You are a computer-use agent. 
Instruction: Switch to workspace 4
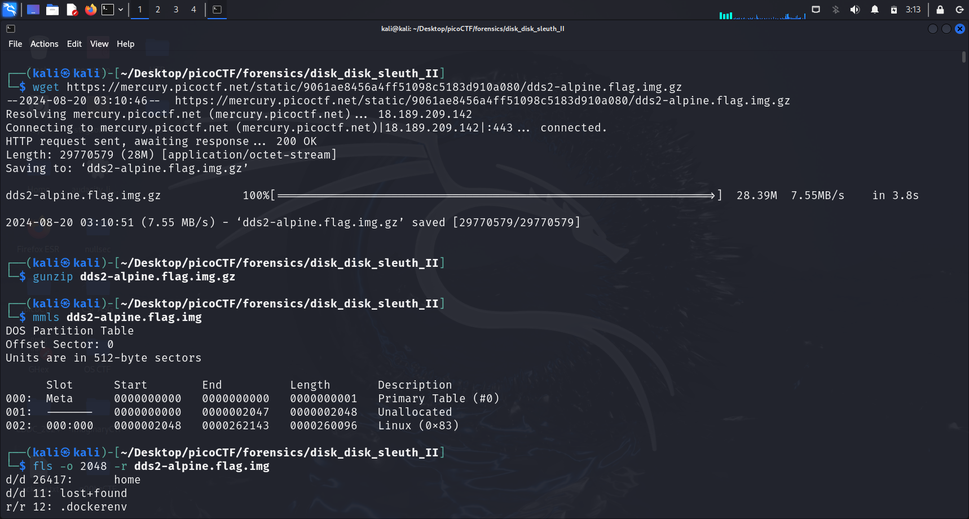pos(193,10)
